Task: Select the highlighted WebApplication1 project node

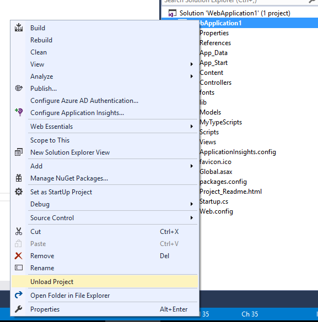Action: 258,23
